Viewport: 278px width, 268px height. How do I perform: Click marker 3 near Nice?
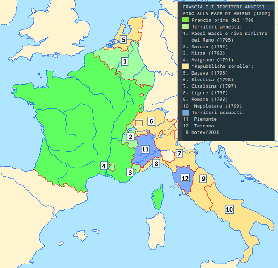pyautogui.click(x=130, y=172)
